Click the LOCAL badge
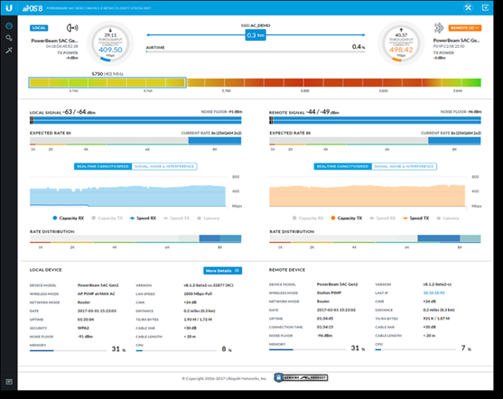Image resolution: width=503 pixels, height=399 pixels. [x=39, y=28]
